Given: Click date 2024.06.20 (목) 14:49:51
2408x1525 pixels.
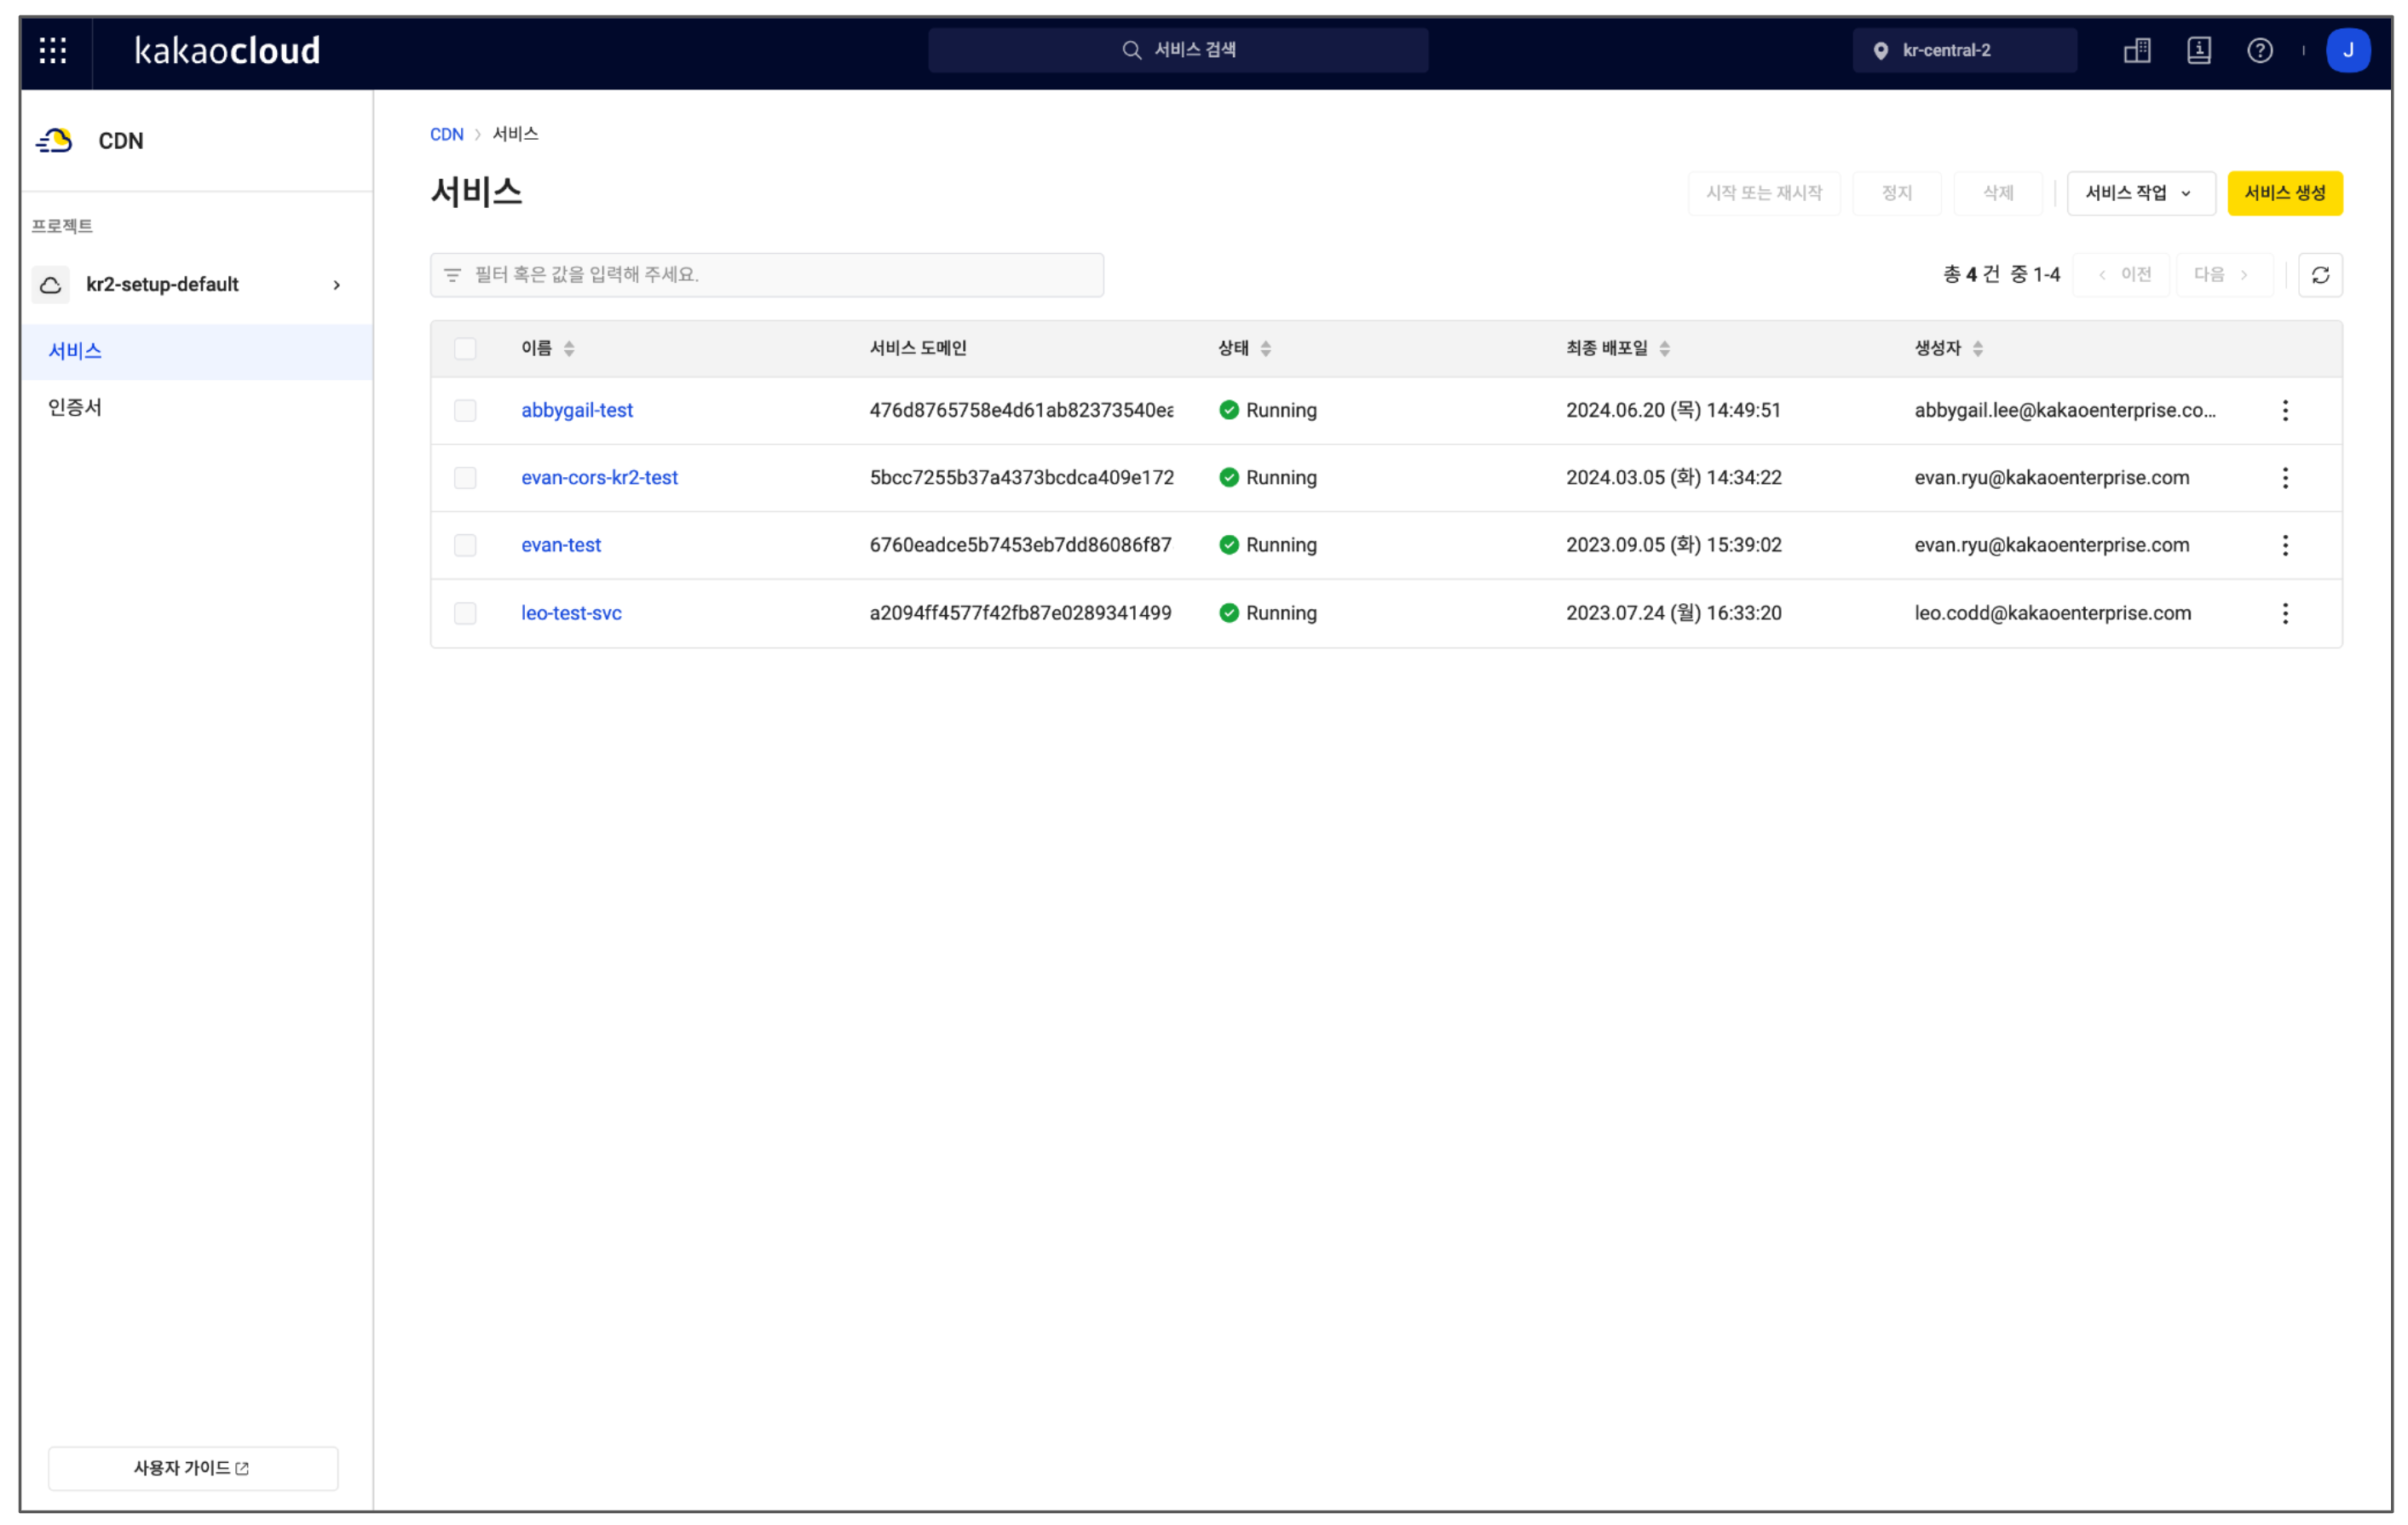Looking at the screenshot, I should [1673, 410].
